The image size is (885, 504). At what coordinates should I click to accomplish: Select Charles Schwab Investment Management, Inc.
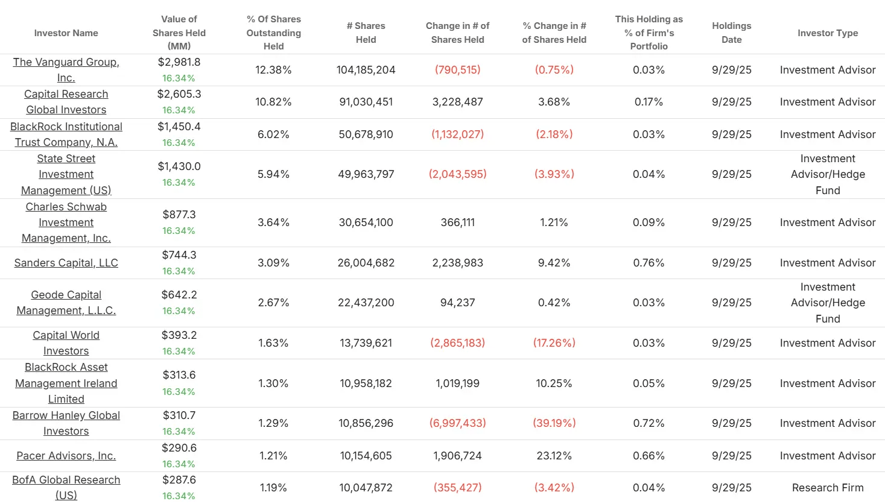(66, 222)
